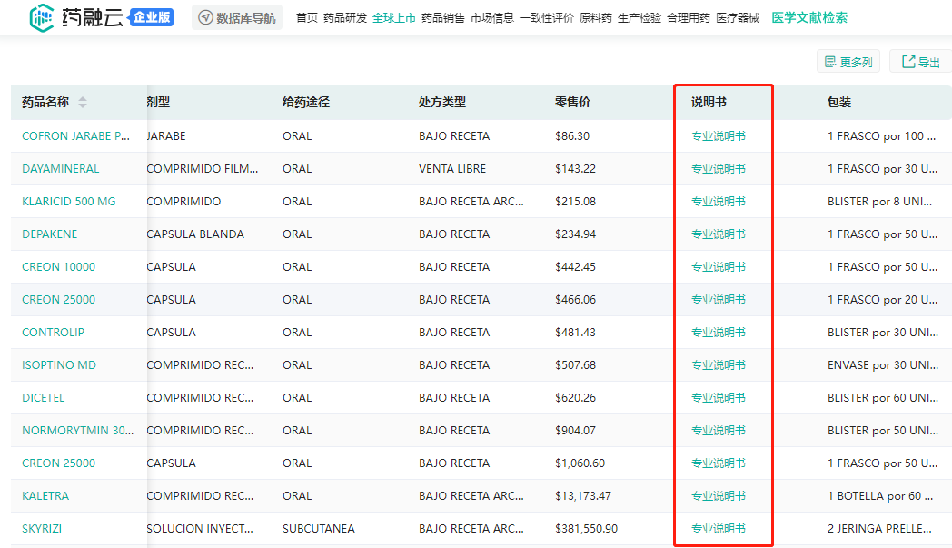Export the table with 导出 button

click(x=921, y=62)
